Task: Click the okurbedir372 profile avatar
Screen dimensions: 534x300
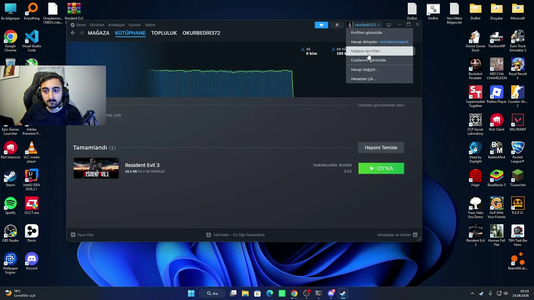Action: tap(350, 25)
